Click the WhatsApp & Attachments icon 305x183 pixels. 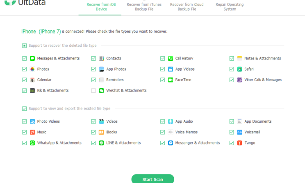[x=32, y=143]
